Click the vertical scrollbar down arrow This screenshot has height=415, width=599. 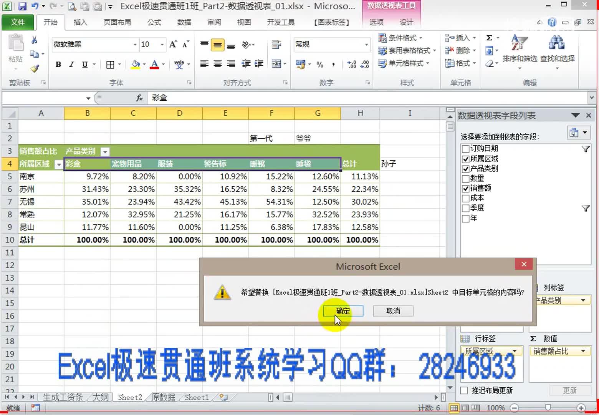(x=450, y=388)
